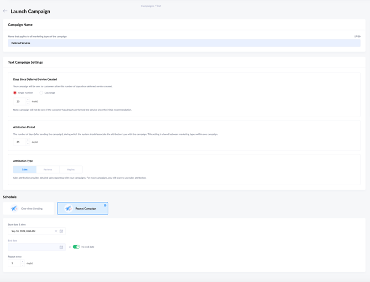370x282 pixels.
Task: Open the start date calendar picker icon
Action: coord(61,231)
